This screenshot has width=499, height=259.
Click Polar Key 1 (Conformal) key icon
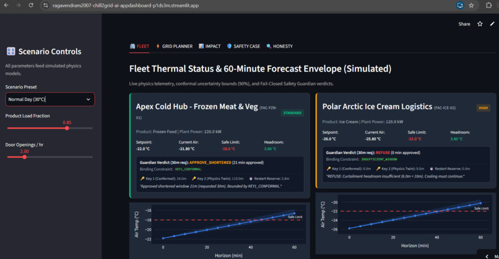tap(328, 169)
